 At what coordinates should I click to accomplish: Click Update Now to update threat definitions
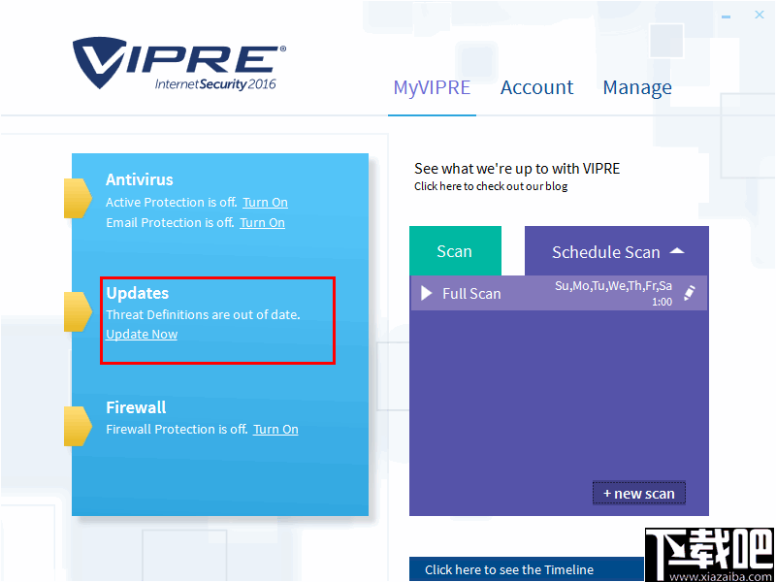(x=141, y=334)
